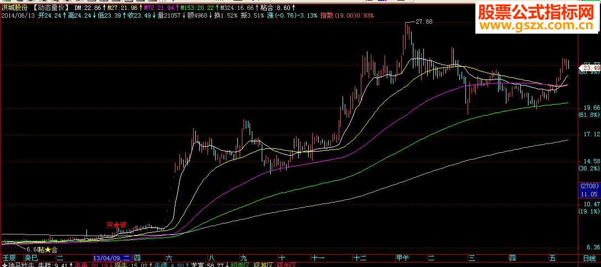Open the 【动态量价】 indicator name selector

point(52,8)
